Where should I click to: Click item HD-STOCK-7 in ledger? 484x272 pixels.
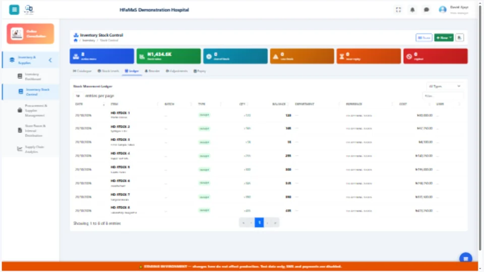[x=120, y=194]
